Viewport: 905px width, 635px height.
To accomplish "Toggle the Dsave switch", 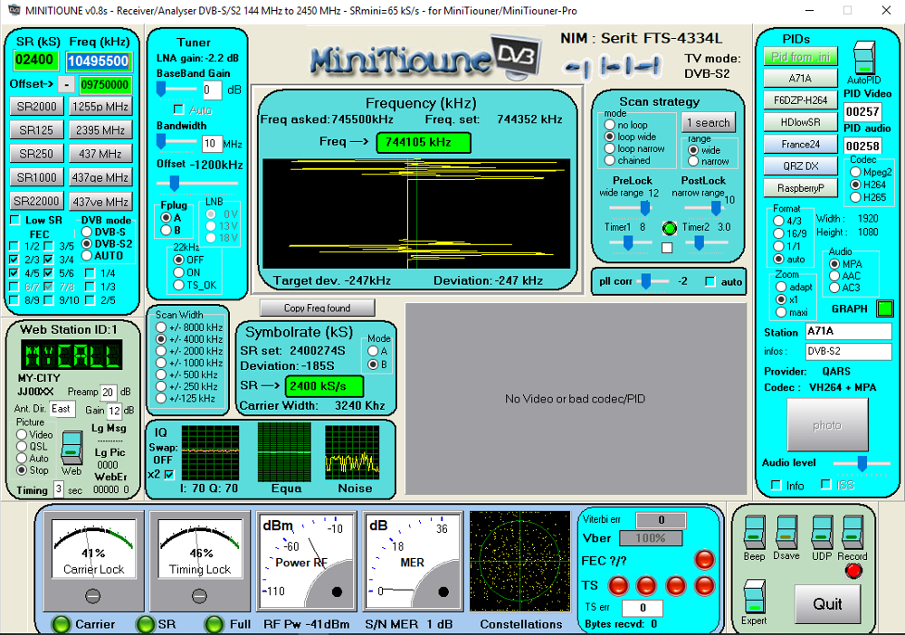I will (786, 533).
